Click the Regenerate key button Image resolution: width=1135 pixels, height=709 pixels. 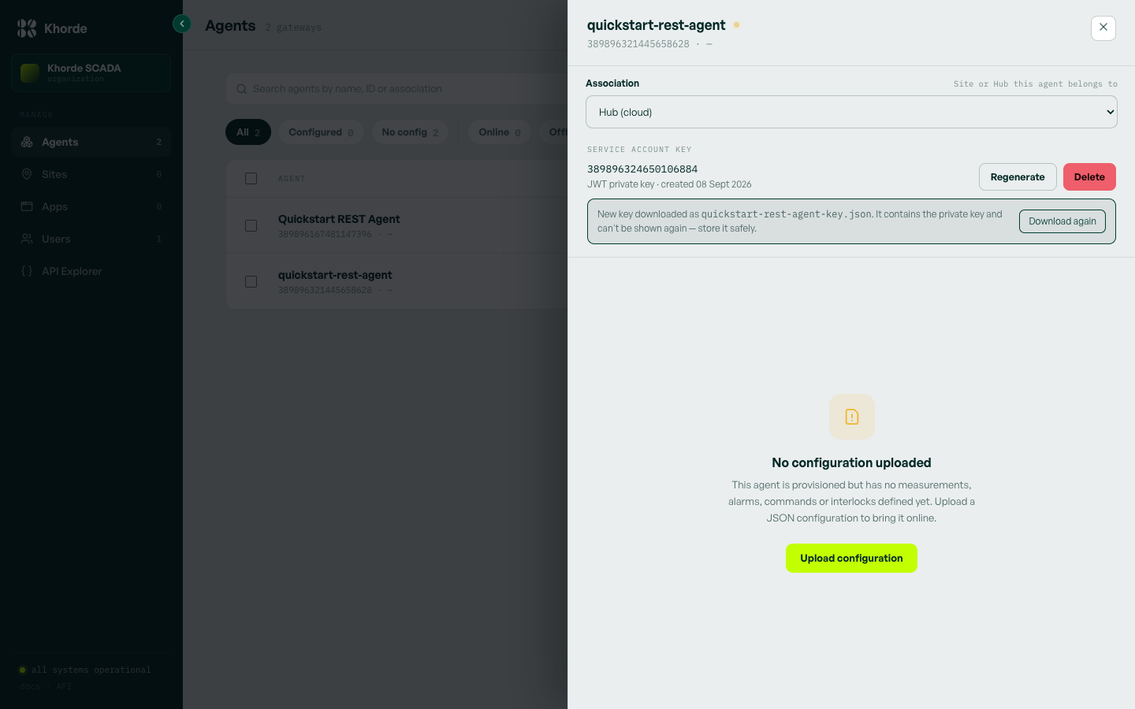pyautogui.click(x=1018, y=177)
